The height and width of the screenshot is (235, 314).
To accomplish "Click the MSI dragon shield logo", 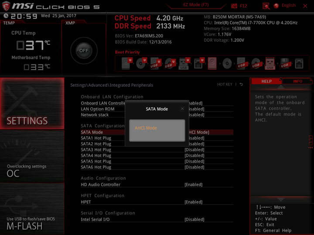I will [x=6, y=6].
